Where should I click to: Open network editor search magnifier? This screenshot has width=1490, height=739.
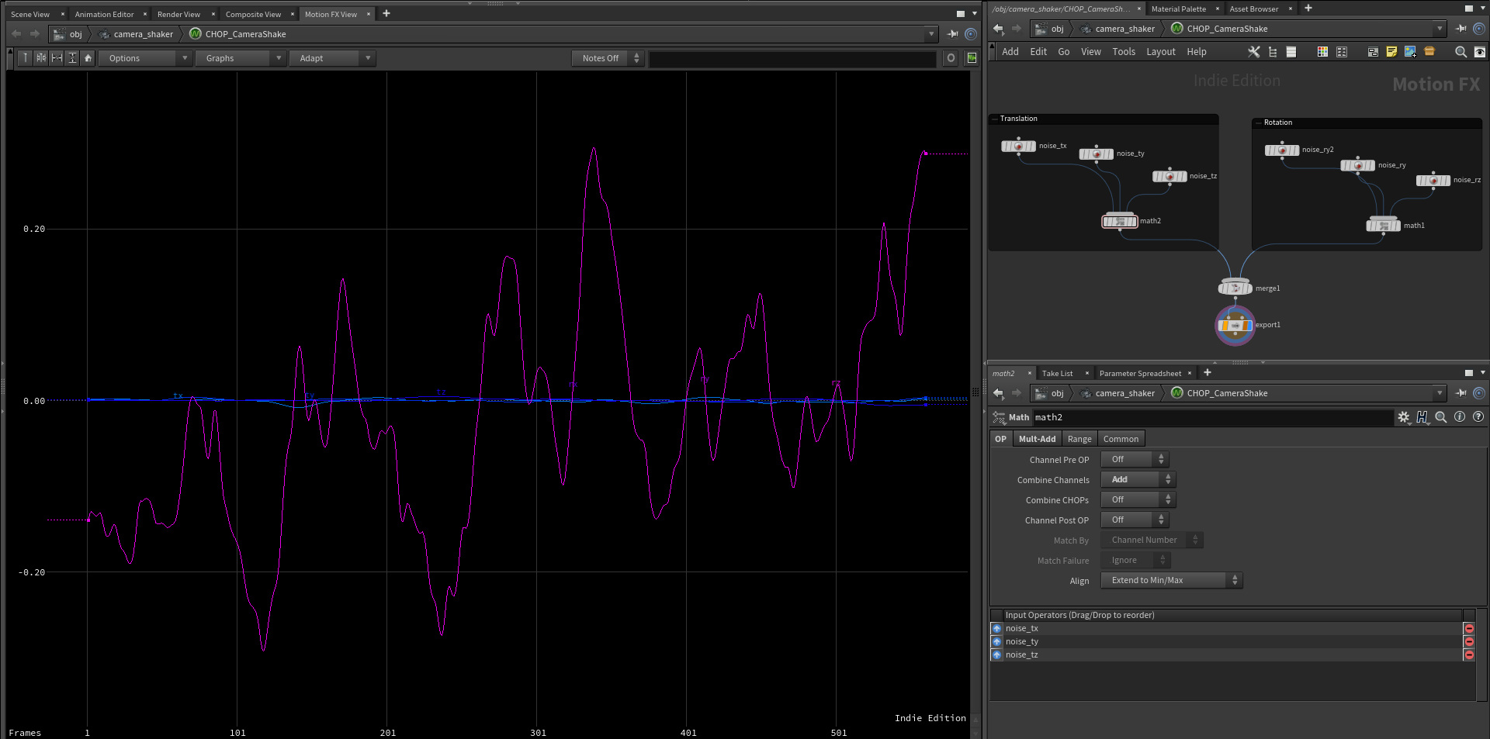point(1461,52)
